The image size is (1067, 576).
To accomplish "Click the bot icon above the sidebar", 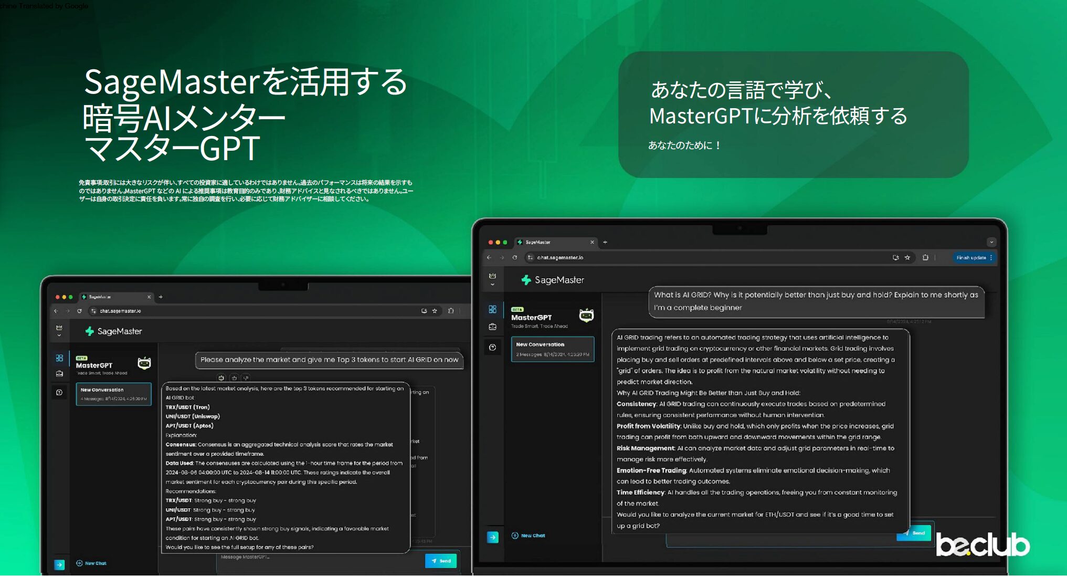I will 492,276.
